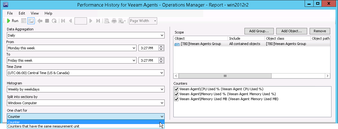Open the From date dropdown, Monday this week

coord(72,48)
